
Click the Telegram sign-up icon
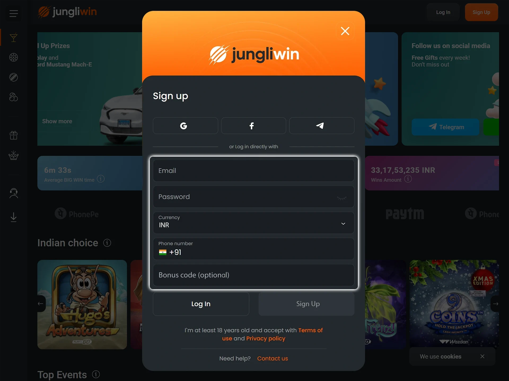[321, 126]
